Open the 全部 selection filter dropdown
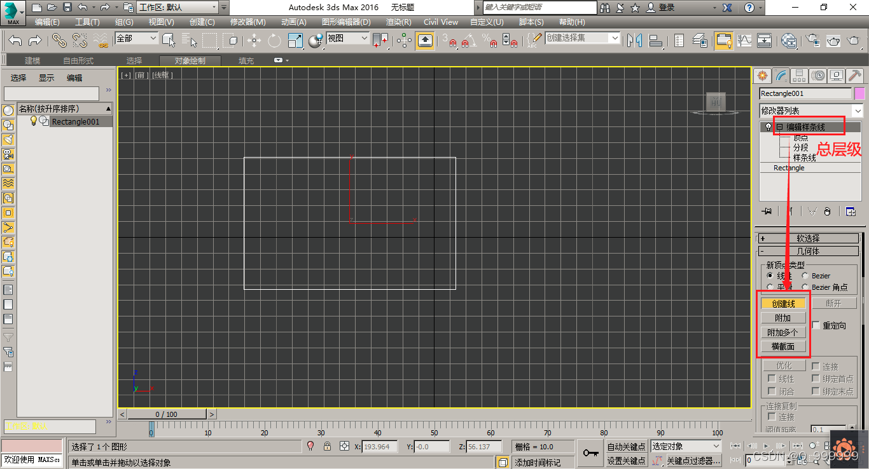Screen dimensions: 869x469 tap(137, 38)
